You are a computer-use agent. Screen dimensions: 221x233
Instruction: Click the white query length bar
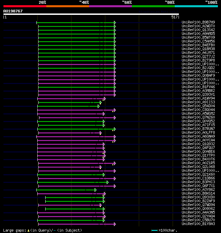(x=91, y=14)
